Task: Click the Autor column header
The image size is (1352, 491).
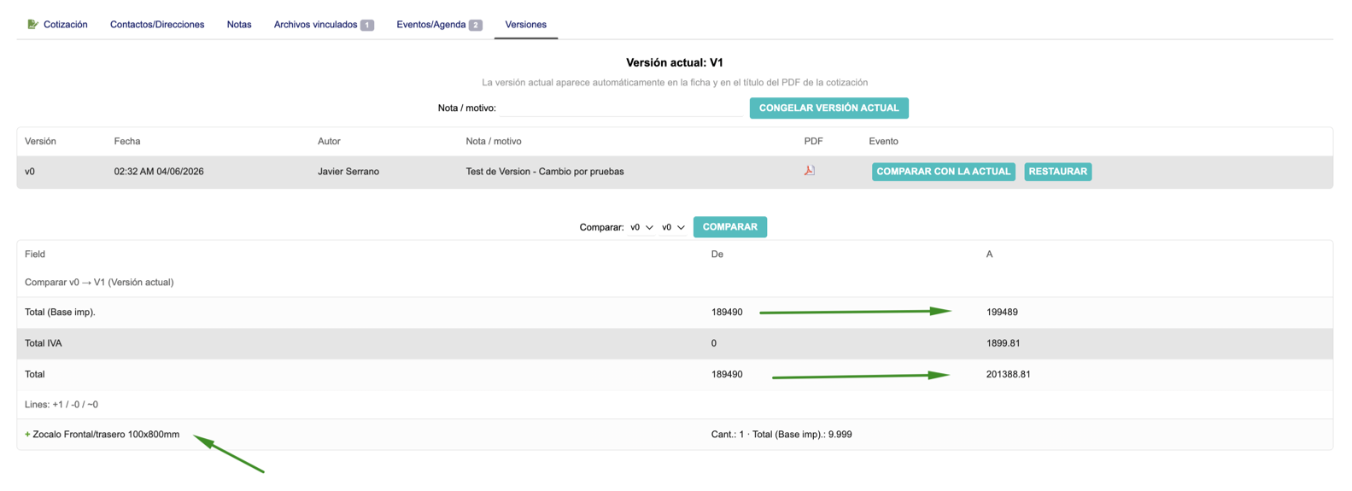Action: coord(329,141)
